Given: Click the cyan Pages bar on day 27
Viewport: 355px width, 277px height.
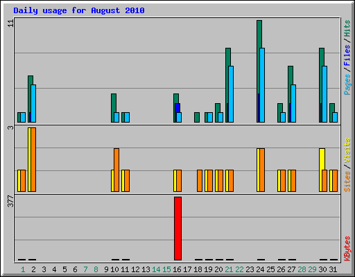Looking at the screenshot, I should click(x=293, y=103).
